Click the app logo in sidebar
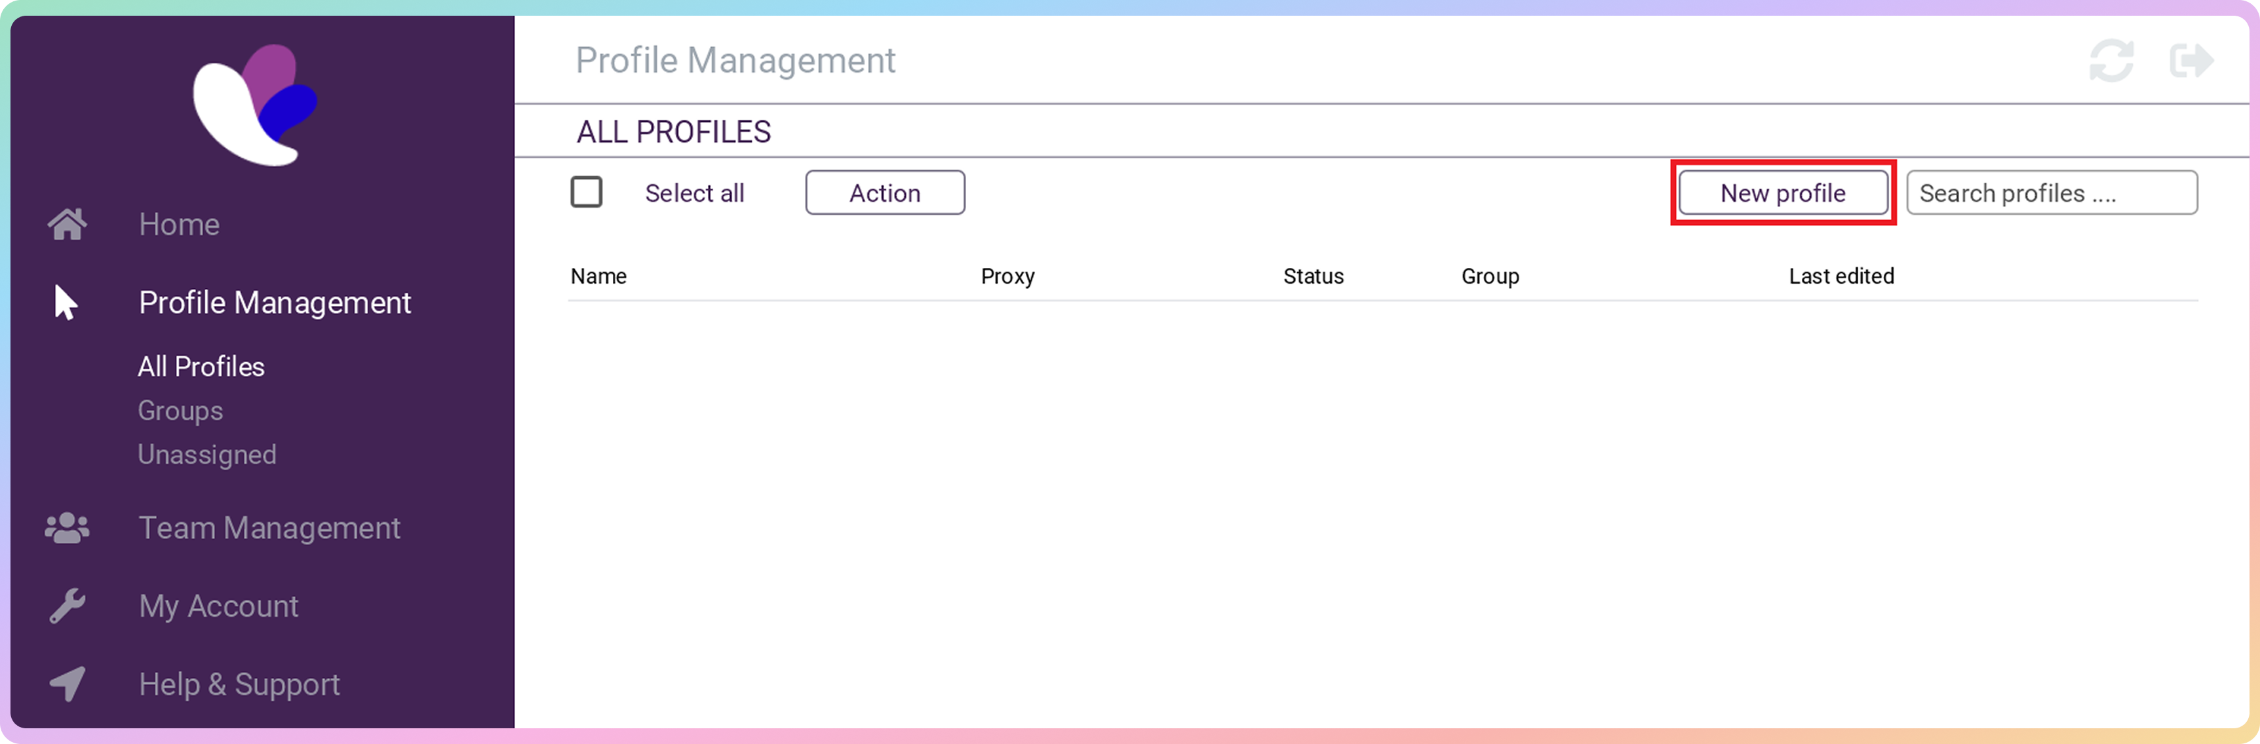Screen dimensions: 2260x744 pyautogui.click(x=256, y=105)
